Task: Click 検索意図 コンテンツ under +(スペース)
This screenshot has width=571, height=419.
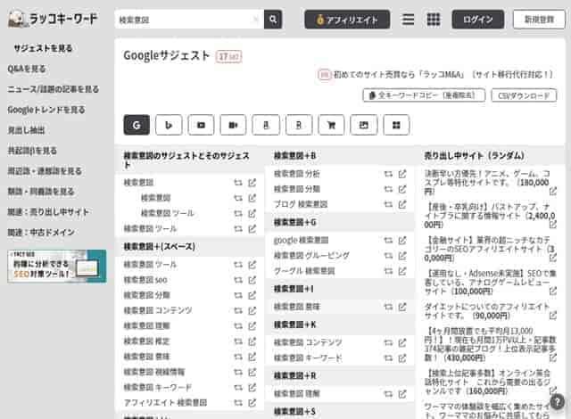Action: [x=158, y=310]
